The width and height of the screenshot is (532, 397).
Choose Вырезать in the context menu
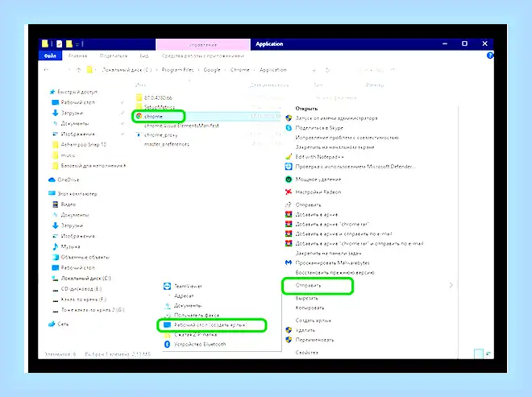(306, 298)
